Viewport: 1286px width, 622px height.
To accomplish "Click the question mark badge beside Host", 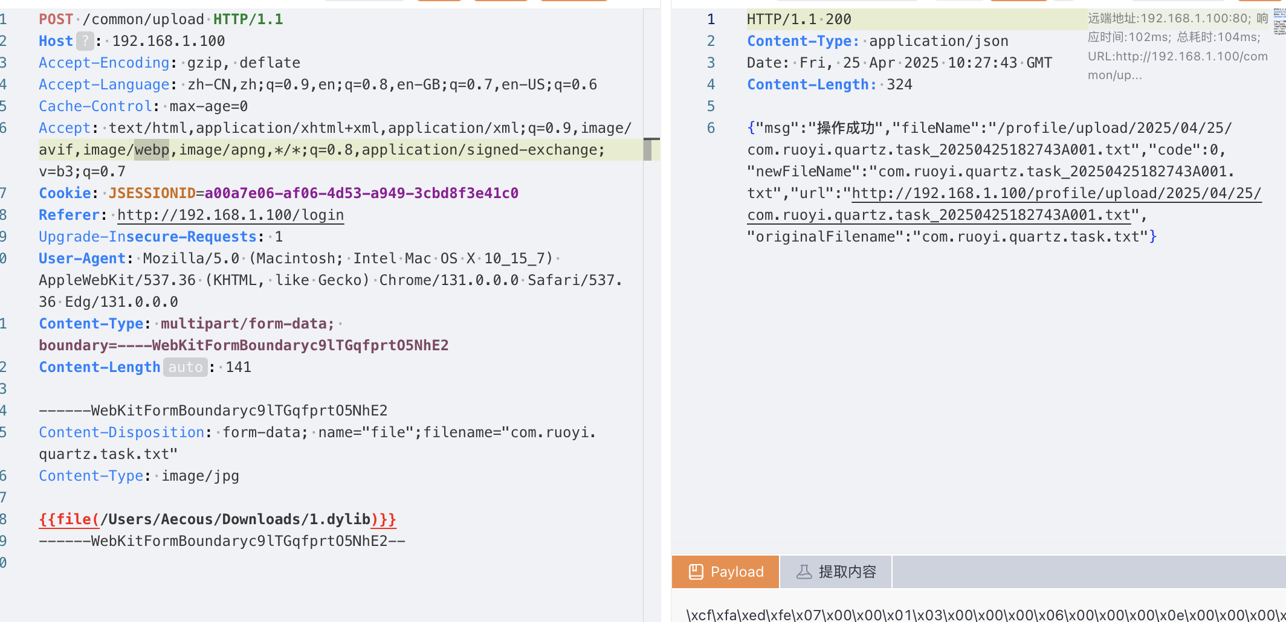I will pos(85,41).
